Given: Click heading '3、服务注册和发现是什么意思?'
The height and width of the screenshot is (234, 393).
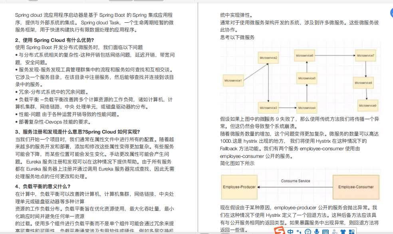Looking at the screenshot, I should click(x=50, y=132).
